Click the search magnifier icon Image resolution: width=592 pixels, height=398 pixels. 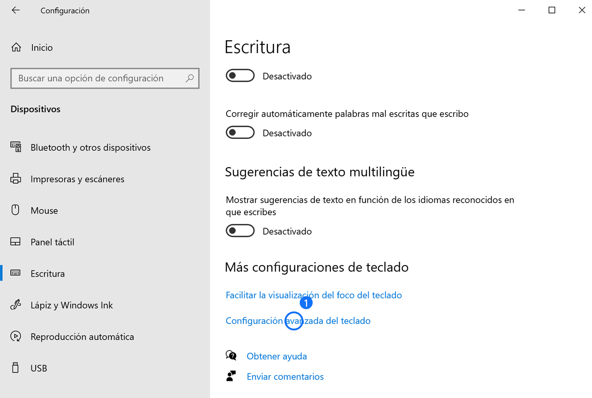click(190, 78)
